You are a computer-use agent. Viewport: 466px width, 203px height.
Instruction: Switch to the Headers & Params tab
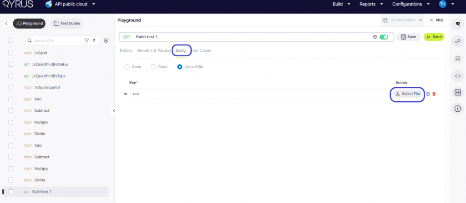tap(154, 50)
